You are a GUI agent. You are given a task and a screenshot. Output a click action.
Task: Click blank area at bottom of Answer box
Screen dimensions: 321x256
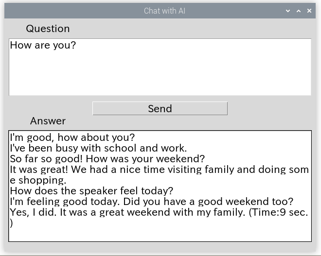(160, 235)
